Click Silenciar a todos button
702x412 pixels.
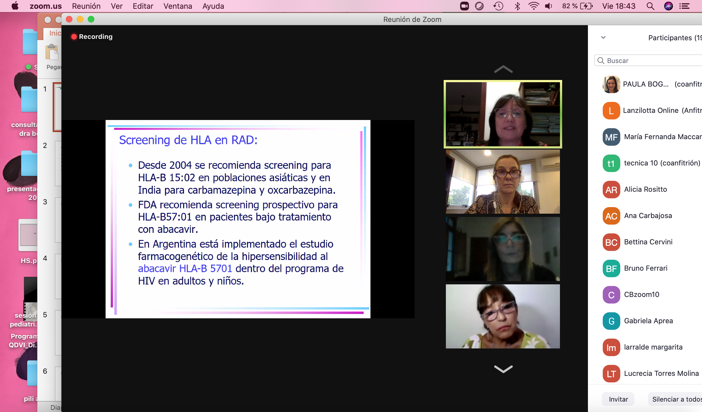tap(675, 399)
